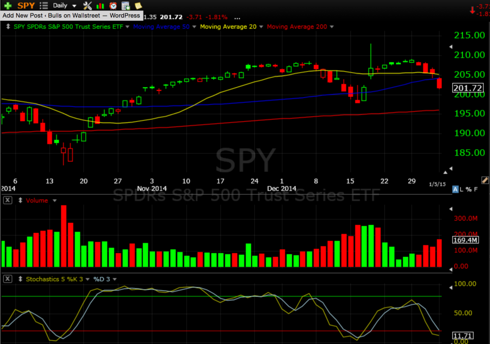The image size is (490, 344).
Task: Click the tallest red volume bar in October
Action: point(64,236)
